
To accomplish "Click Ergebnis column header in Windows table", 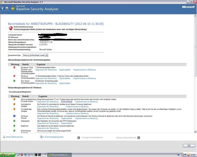I will (x=43, y=96).
